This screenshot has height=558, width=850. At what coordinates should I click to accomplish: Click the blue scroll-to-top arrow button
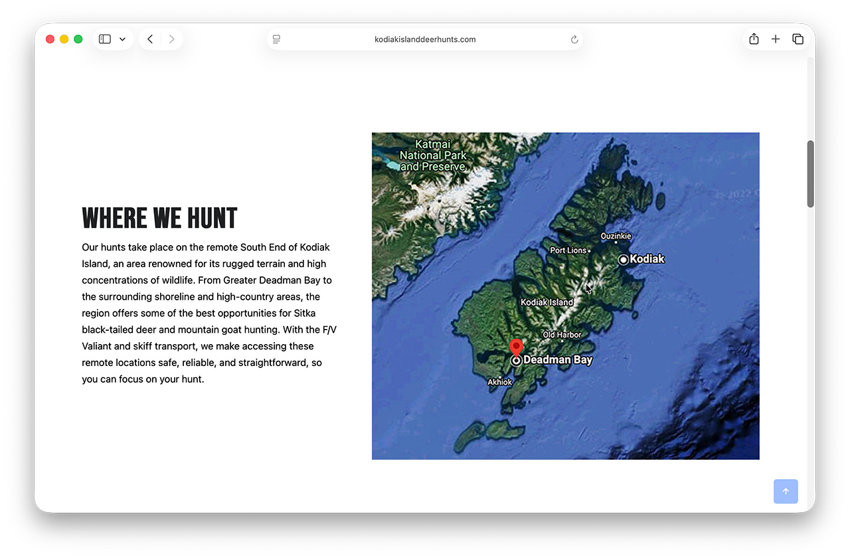786,492
